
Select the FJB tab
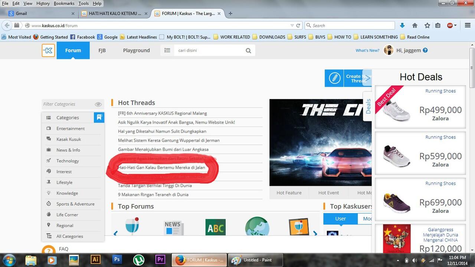pos(102,50)
